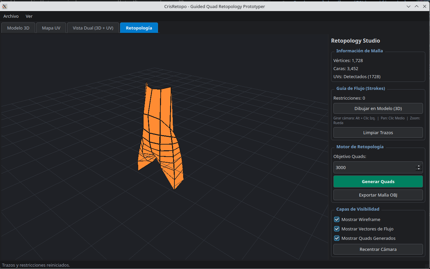430x269 pixels.
Task: Open the Archivo menu
Action: pyautogui.click(x=11, y=16)
